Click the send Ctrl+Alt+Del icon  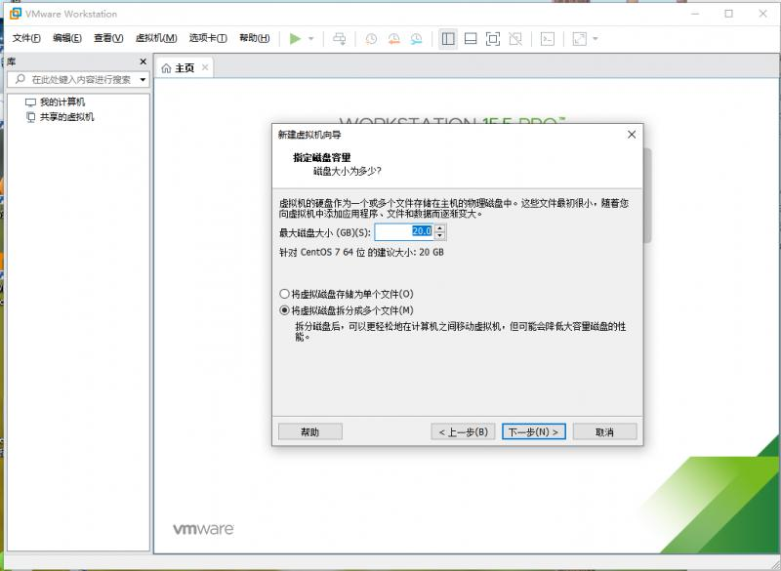click(339, 39)
